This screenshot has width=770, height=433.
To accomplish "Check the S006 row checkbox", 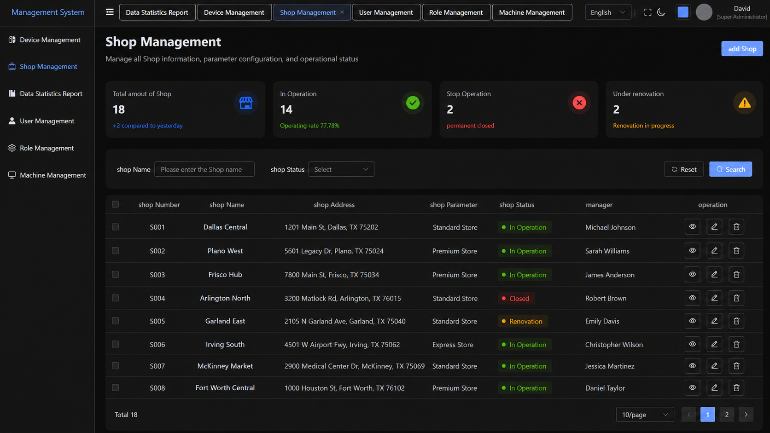I will (x=115, y=344).
